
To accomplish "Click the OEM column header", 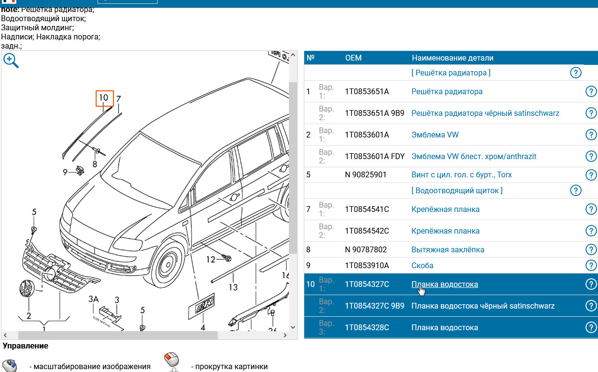I will coord(353,58).
